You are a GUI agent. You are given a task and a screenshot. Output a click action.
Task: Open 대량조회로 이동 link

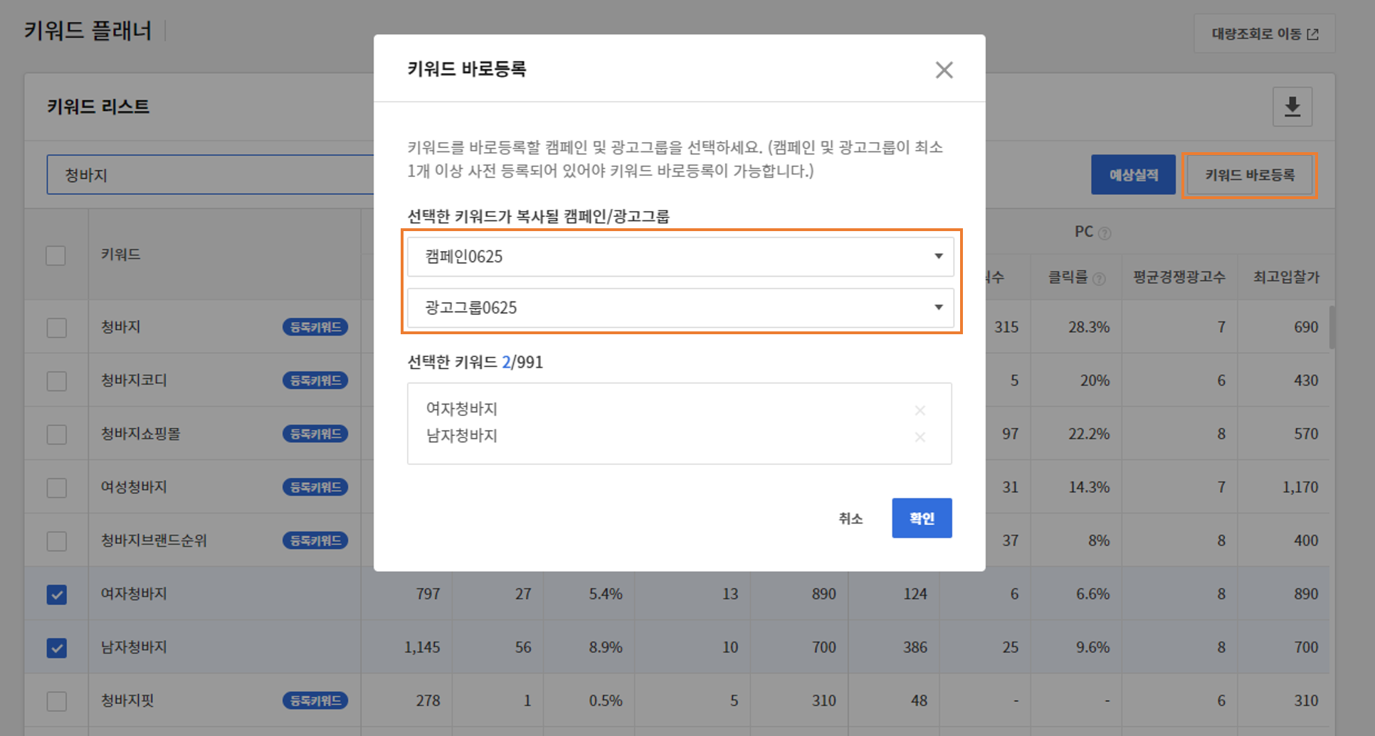(1264, 34)
